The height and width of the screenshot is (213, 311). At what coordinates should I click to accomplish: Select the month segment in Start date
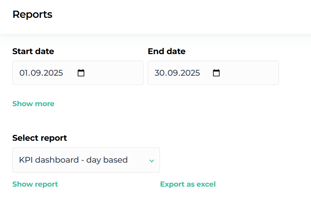[x=34, y=73]
